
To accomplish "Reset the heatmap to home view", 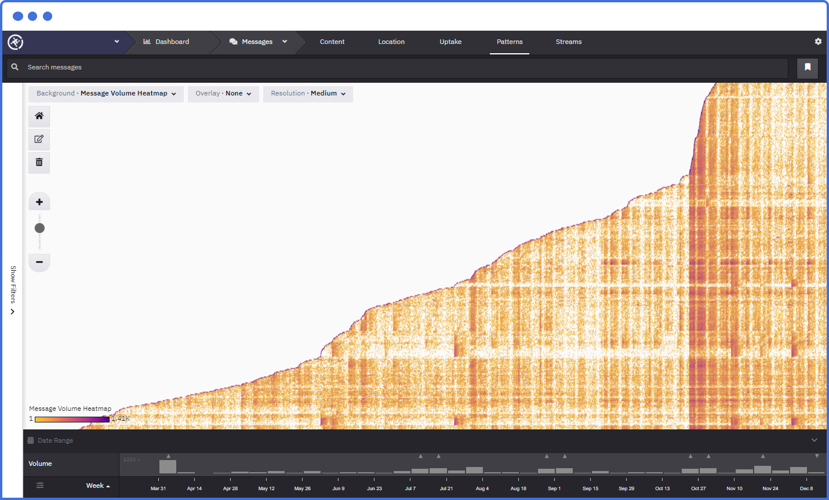I will pos(39,116).
